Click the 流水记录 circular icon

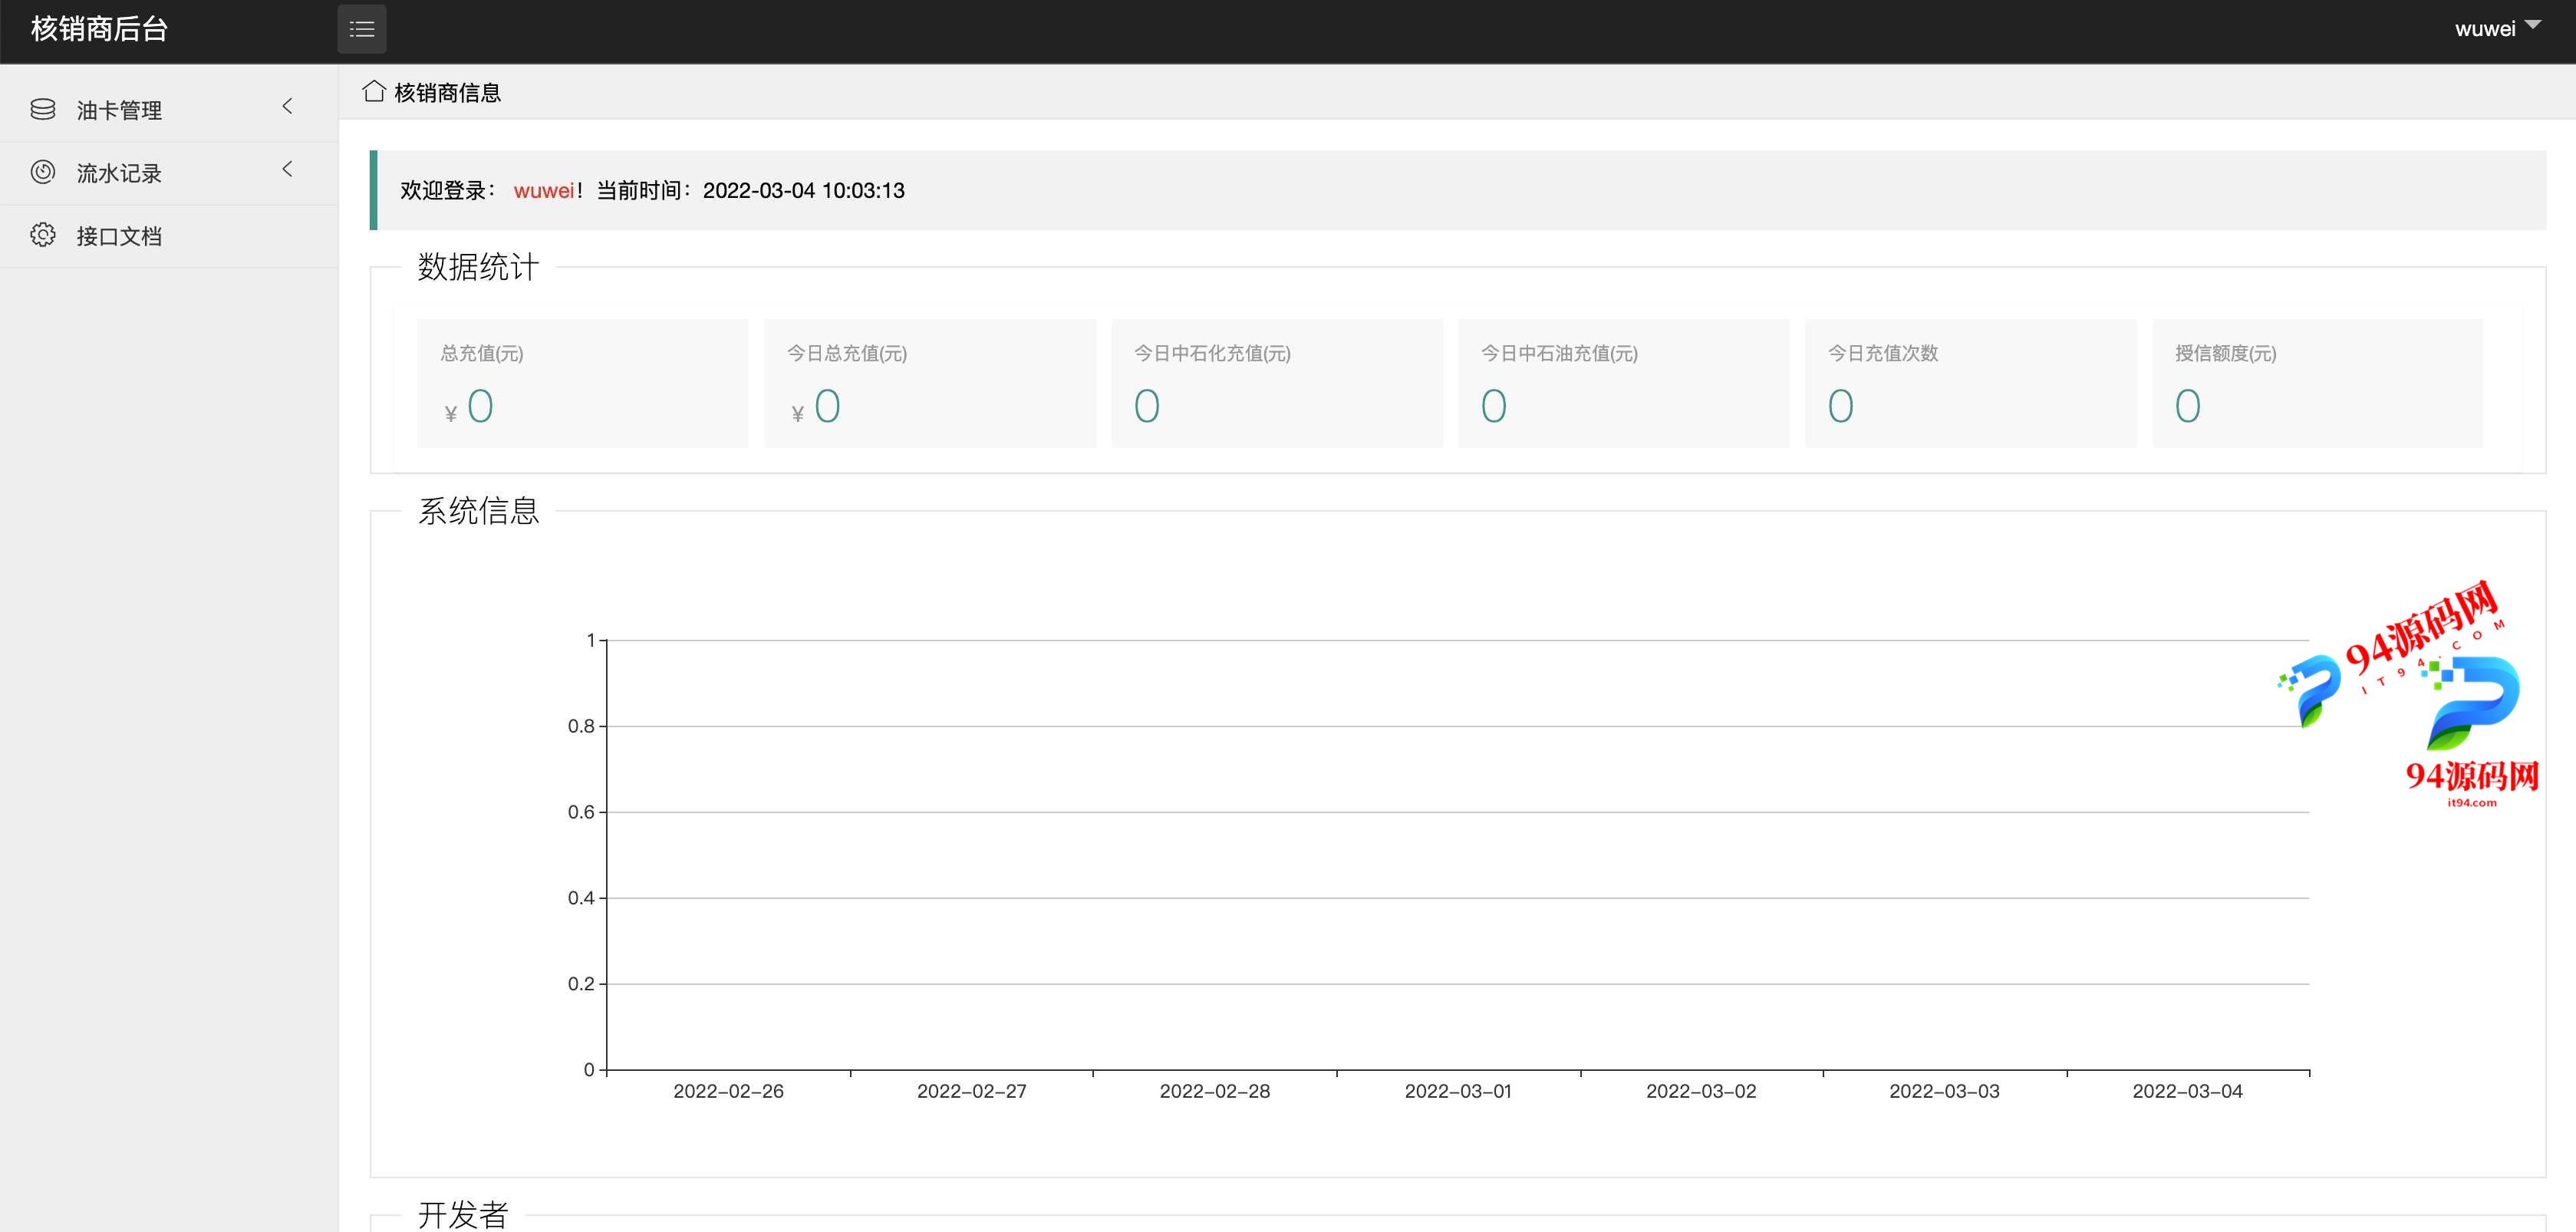(x=43, y=172)
